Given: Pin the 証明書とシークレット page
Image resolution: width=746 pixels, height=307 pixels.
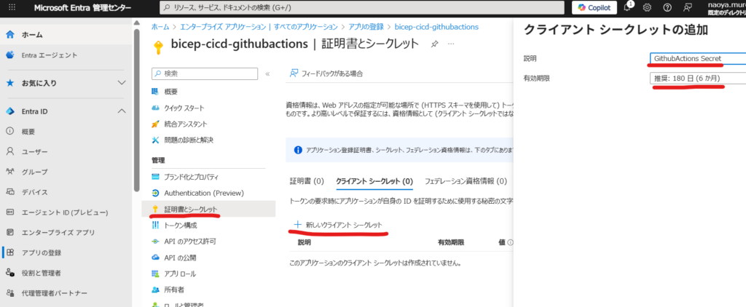Looking at the screenshot, I should click(434, 44).
